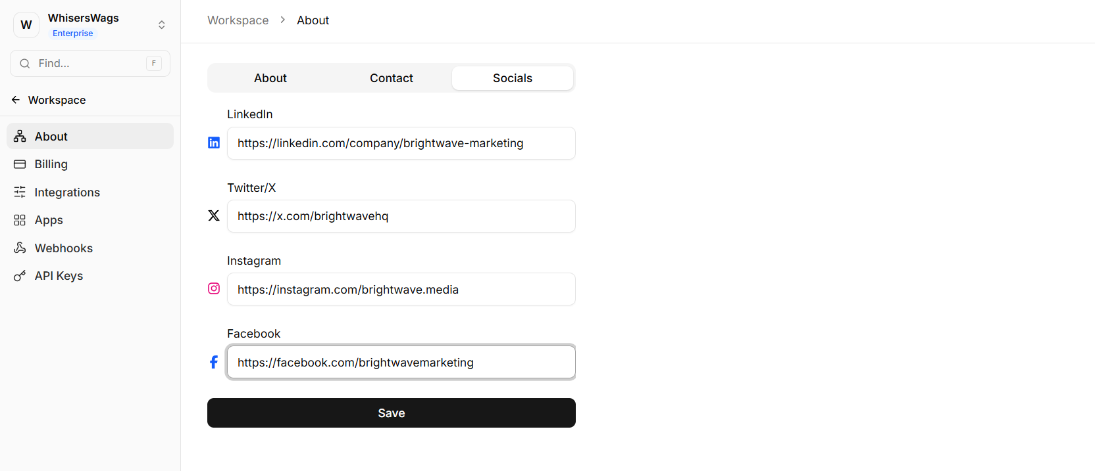Go to Integrations in the sidebar
This screenshot has width=1095, height=471.
pos(67,192)
